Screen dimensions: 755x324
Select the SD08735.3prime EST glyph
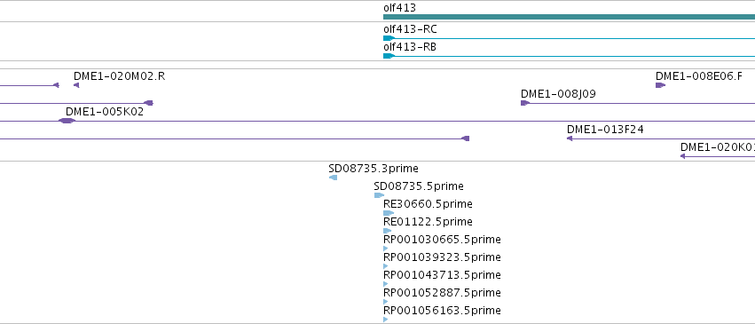(x=333, y=178)
